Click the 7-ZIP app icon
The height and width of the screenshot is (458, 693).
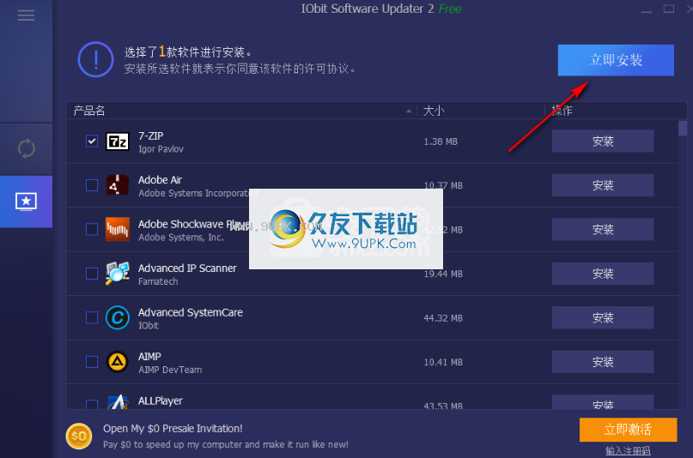(x=118, y=142)
